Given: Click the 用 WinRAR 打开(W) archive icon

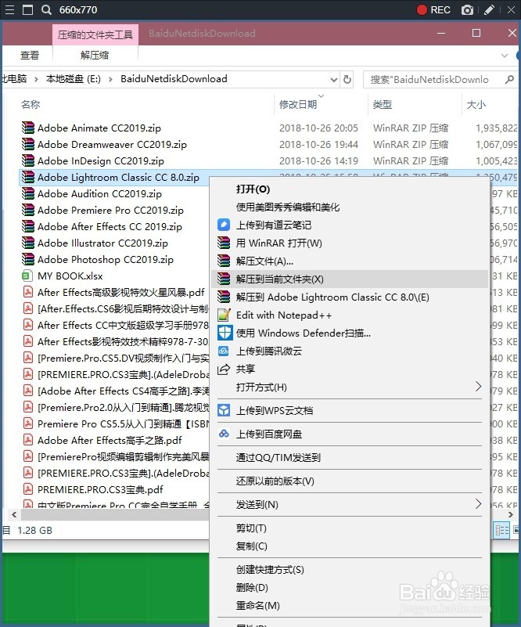Looking at the screenshot, I should (x=224, y=243).
